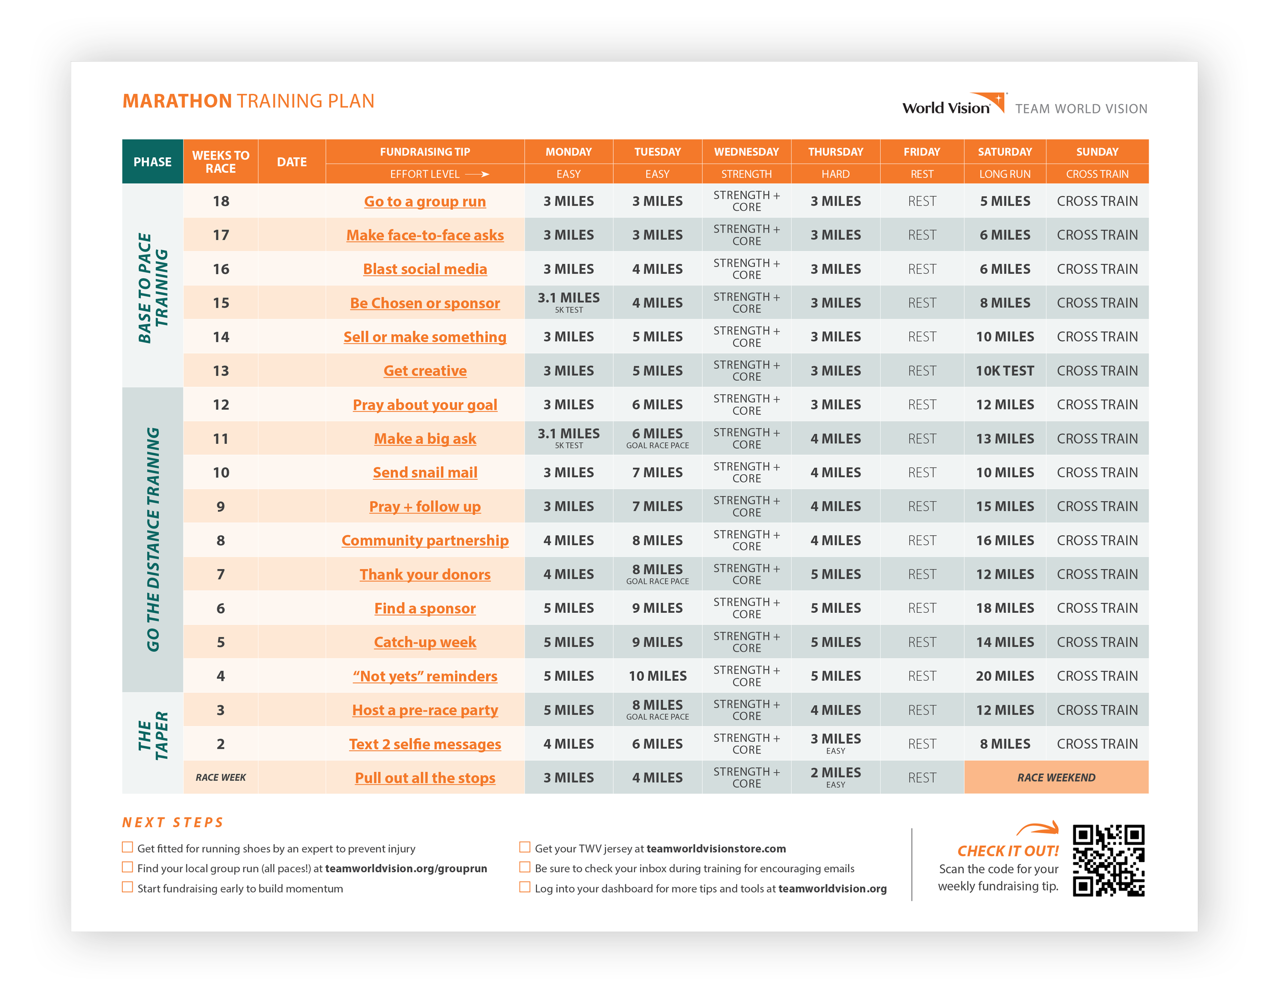
Task: Open Pull out all the stops link
Action: pyautogui.click(x=425, y=778)
